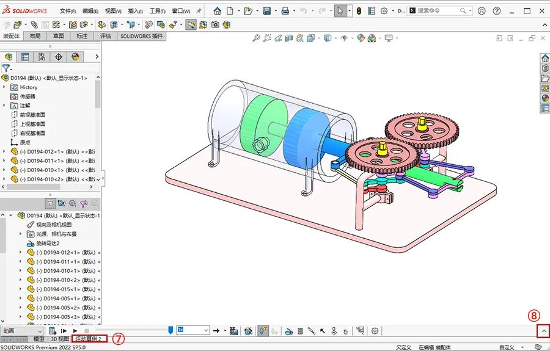This screenshot has width=550, height=351.
Task: Switch to the 评估 ribbon tab
Action: pyautogui.click(x=105, y=36)
